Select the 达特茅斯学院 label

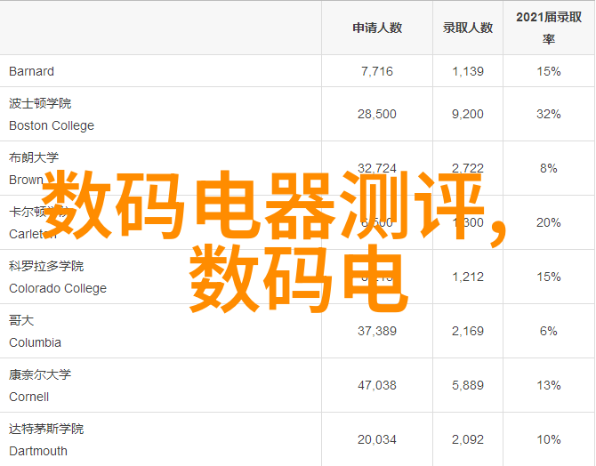(x=46, y=429)
